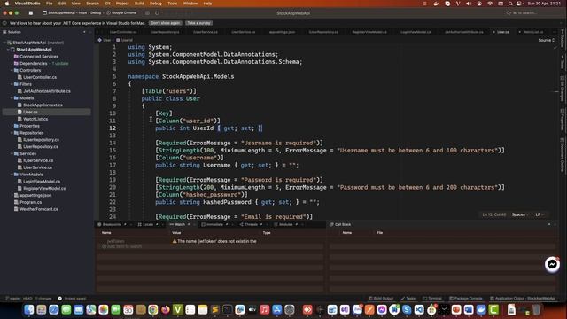Expand the Properties folder
567x319 pixels.
[x=12, y=126]
